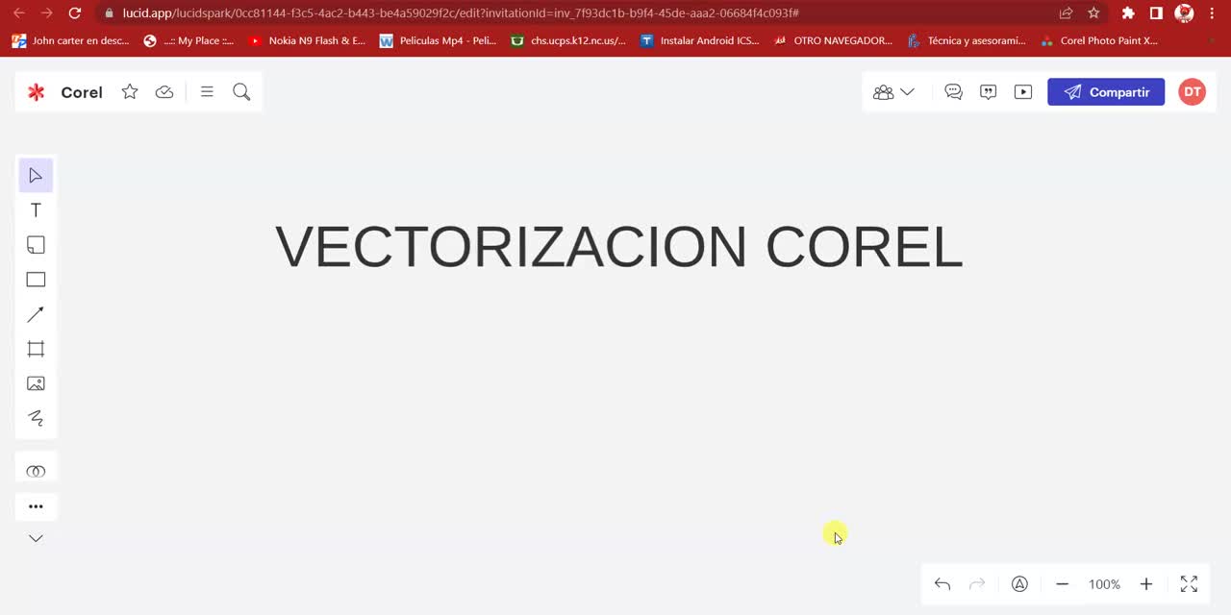Image resolution: width=1231 pixels, height=615 pixels.
Task: Click the browser forward arrow
Action: (46, 12)
